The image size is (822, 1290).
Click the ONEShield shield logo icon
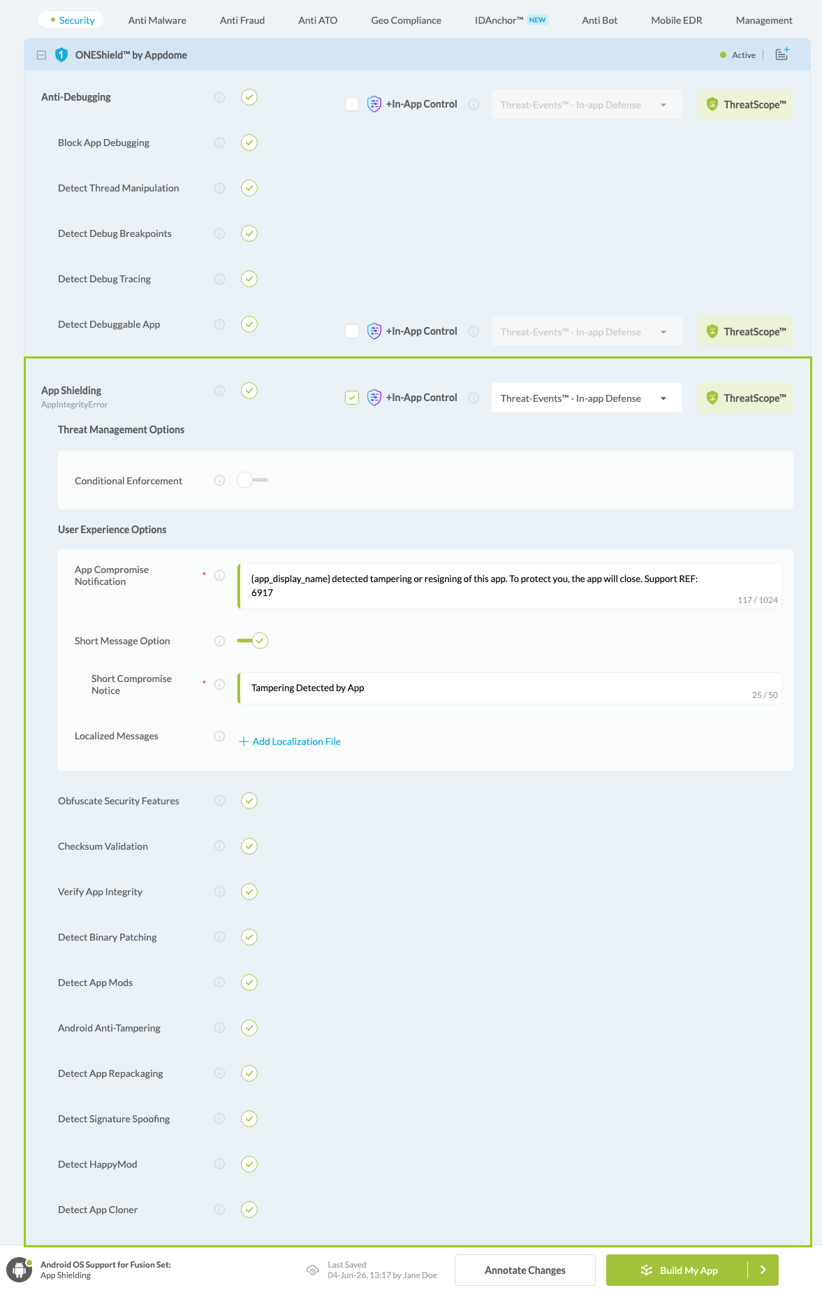[61, 55]
